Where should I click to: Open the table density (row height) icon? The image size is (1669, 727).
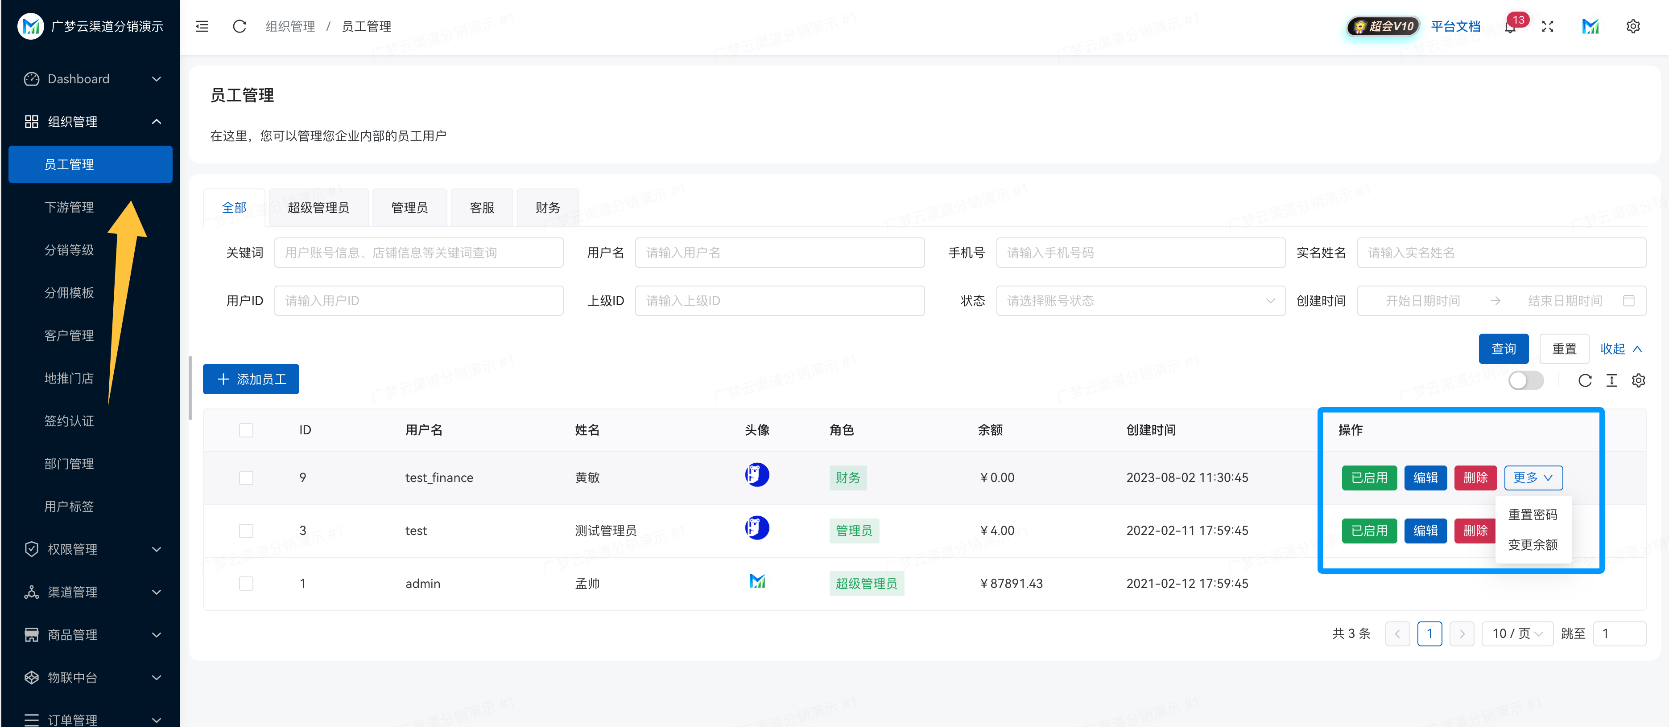click(1611, 381)
